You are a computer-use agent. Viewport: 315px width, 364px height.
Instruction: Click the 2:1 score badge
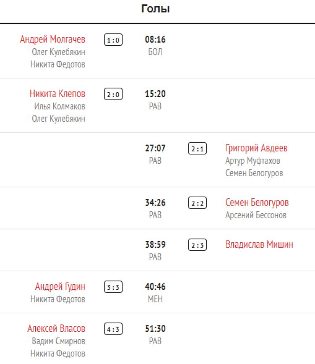click(197, 149)
